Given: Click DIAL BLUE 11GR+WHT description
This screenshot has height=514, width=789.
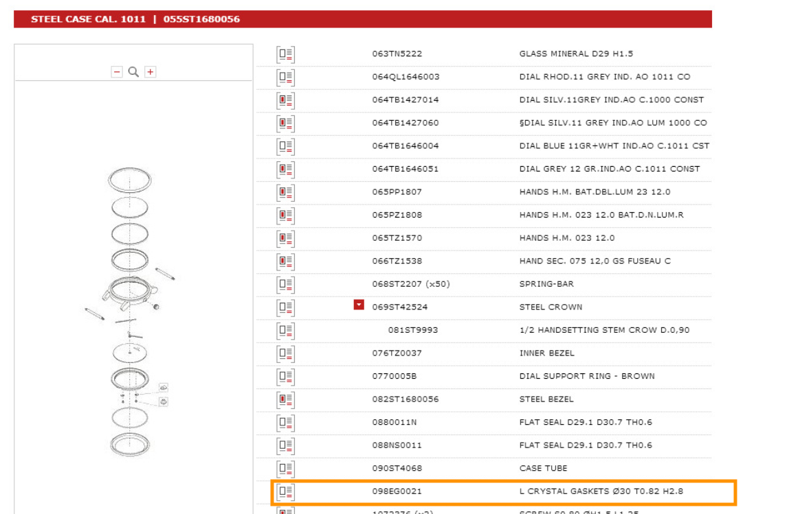Looking at the screenshot, I should click(614, 145).
